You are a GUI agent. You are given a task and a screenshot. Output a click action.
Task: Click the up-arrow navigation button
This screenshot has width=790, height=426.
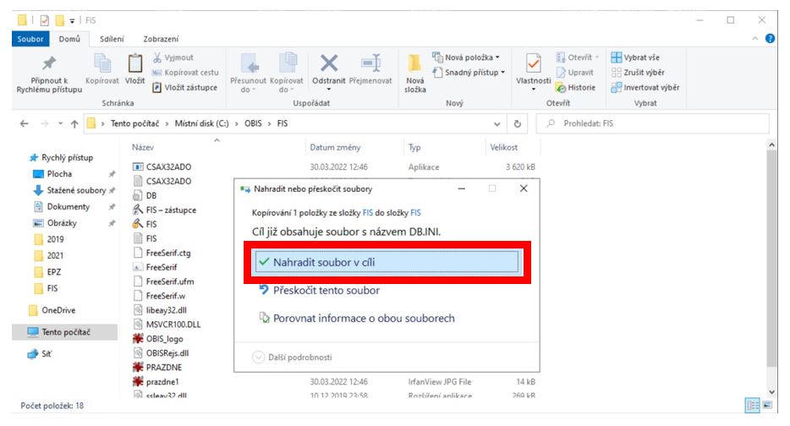coord(74,123)
